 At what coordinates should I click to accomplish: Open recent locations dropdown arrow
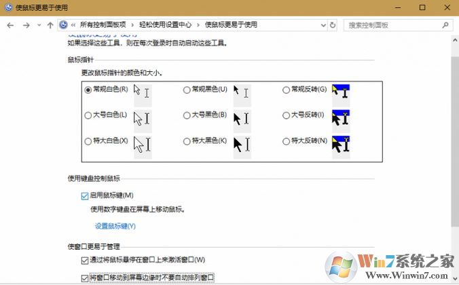click(39, 26)
